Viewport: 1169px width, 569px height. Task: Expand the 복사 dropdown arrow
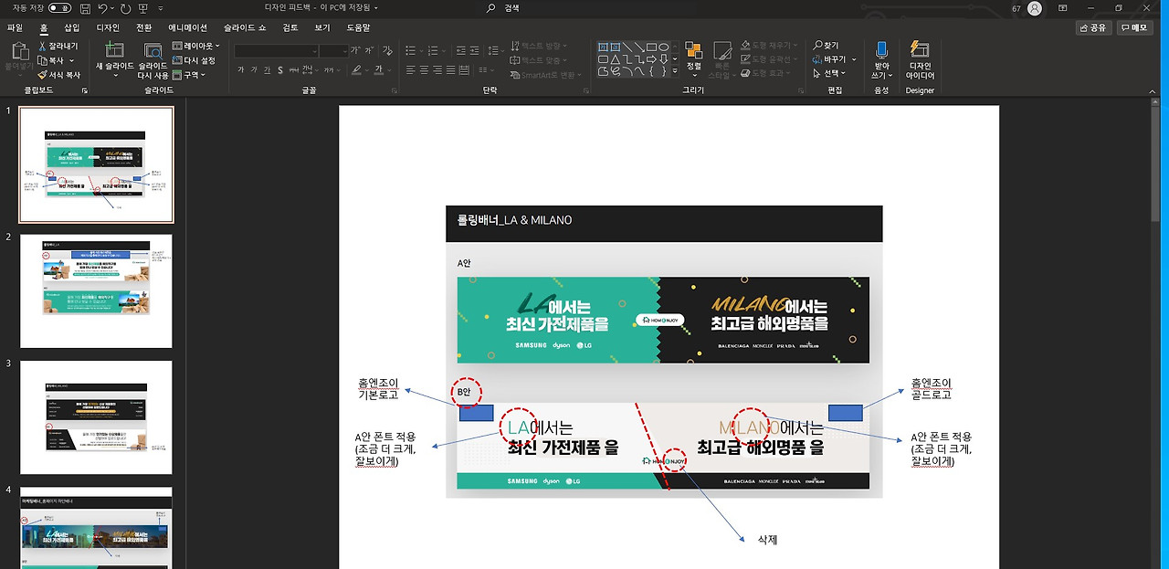[73, 60]
